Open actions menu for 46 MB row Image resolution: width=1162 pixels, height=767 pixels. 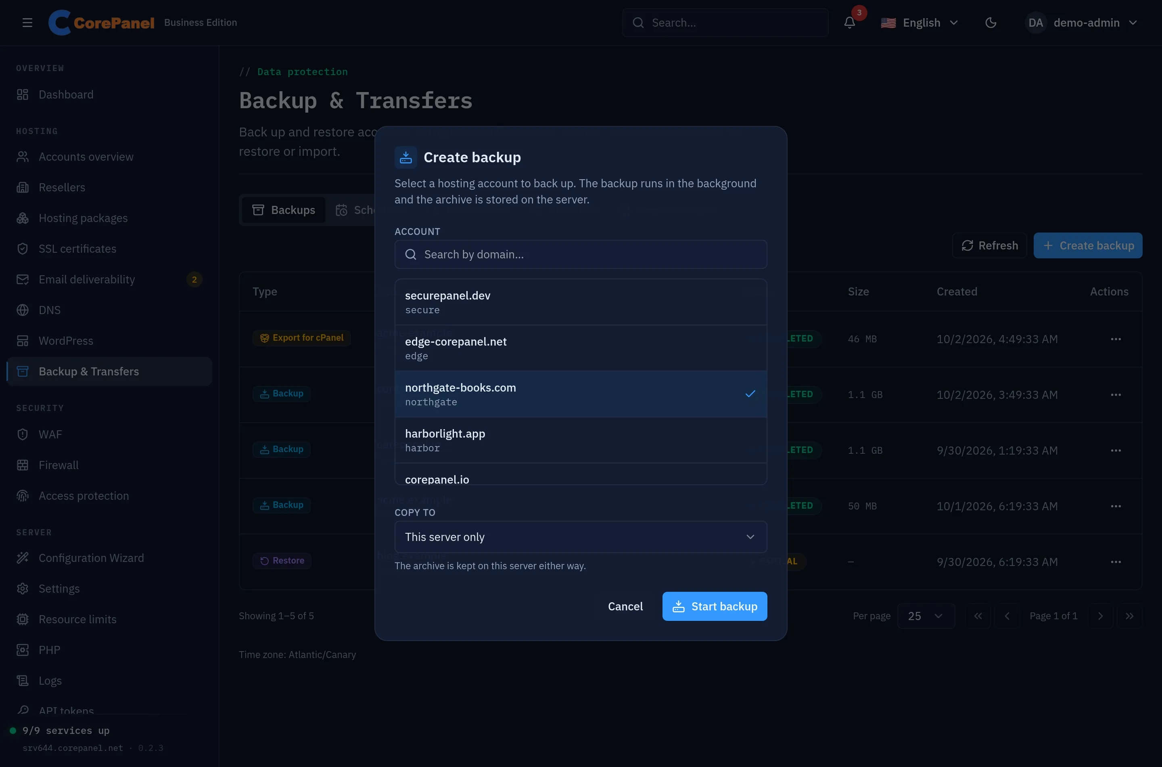click(1115, 339)
